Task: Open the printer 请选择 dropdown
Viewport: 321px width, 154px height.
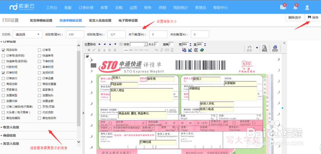Action: (x=27, y=34)
